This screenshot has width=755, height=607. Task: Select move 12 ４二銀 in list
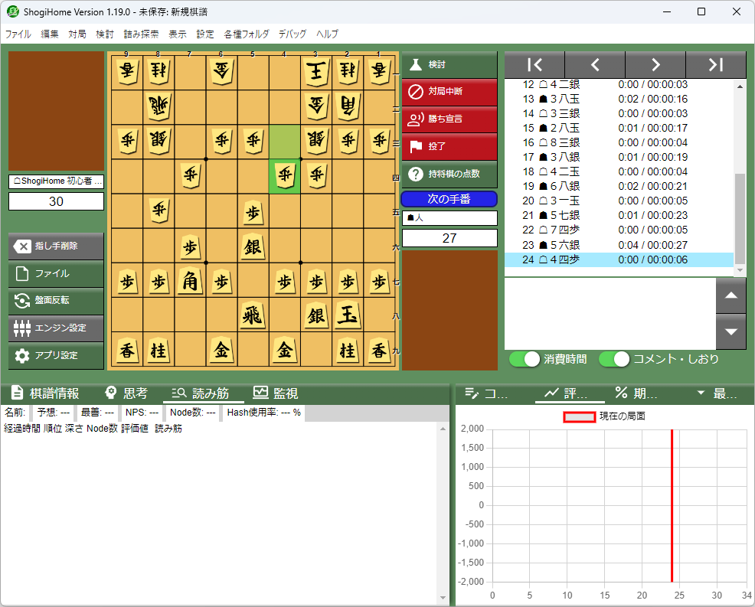[x=619, y=85]
